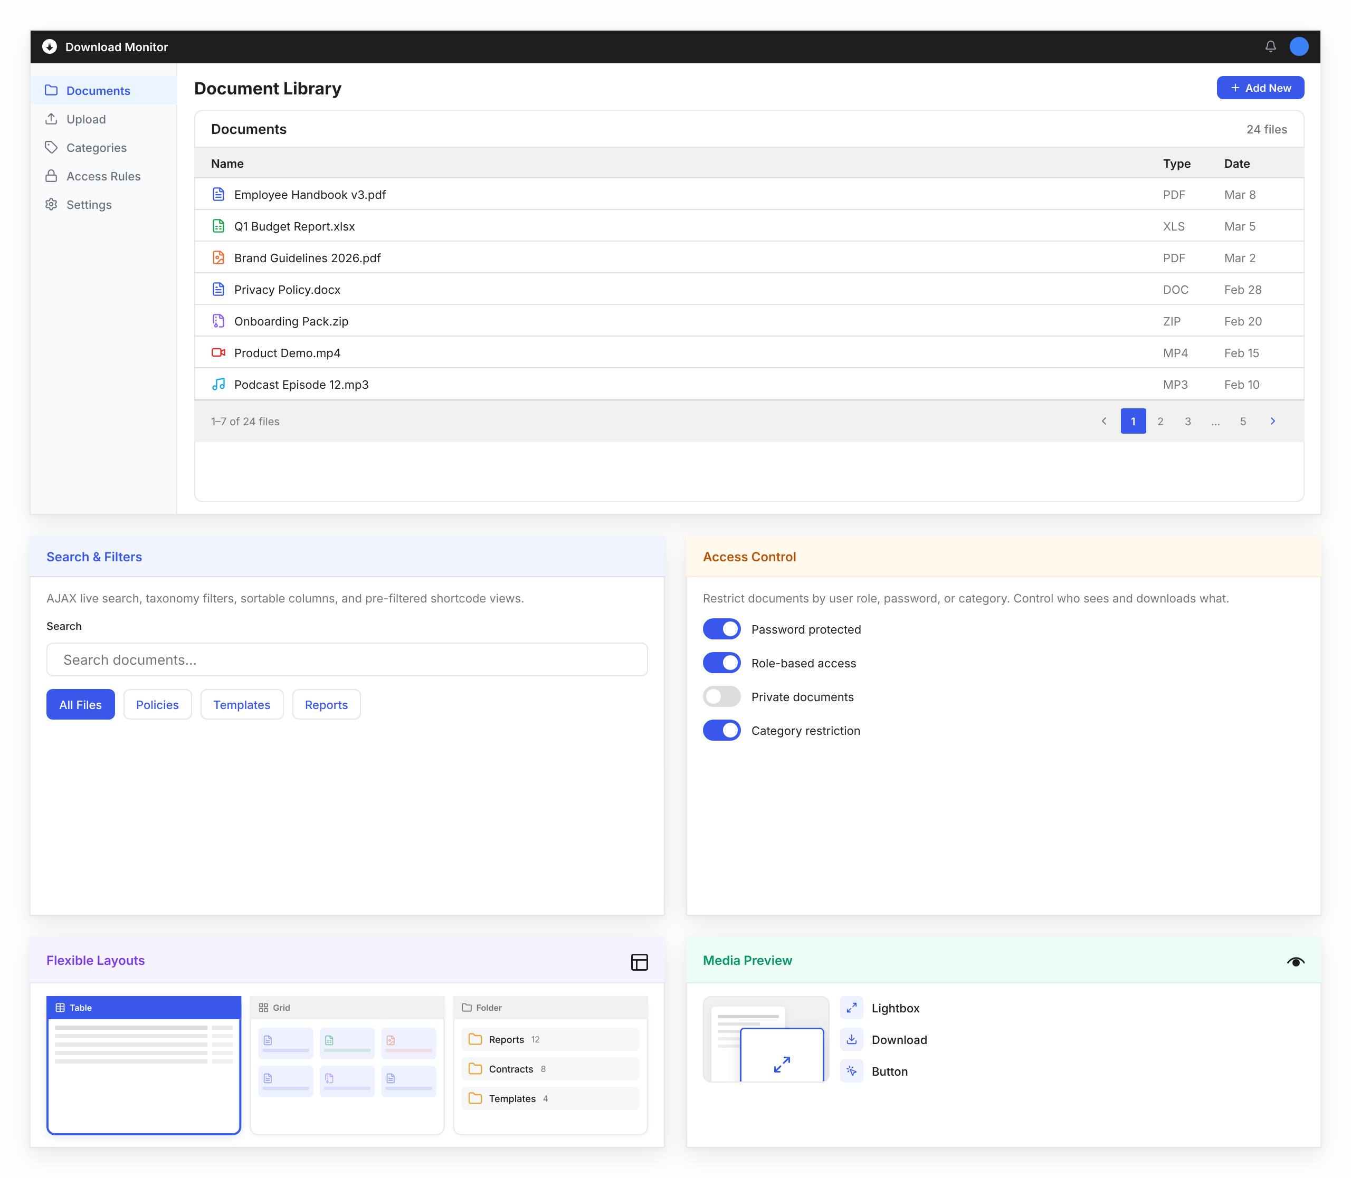Open Access Rules via the lock icon
The width and height of the screenshot is (1351, 1187).
[52, 176]
